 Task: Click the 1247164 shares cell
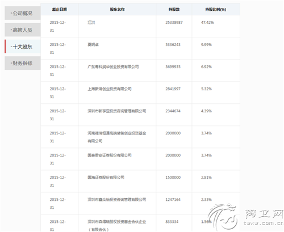coord(173,200)
